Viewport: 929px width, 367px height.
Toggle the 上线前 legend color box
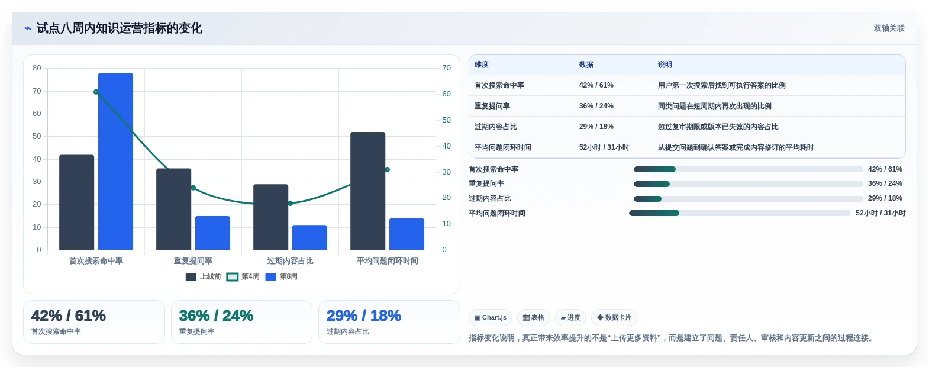[191, 277]
